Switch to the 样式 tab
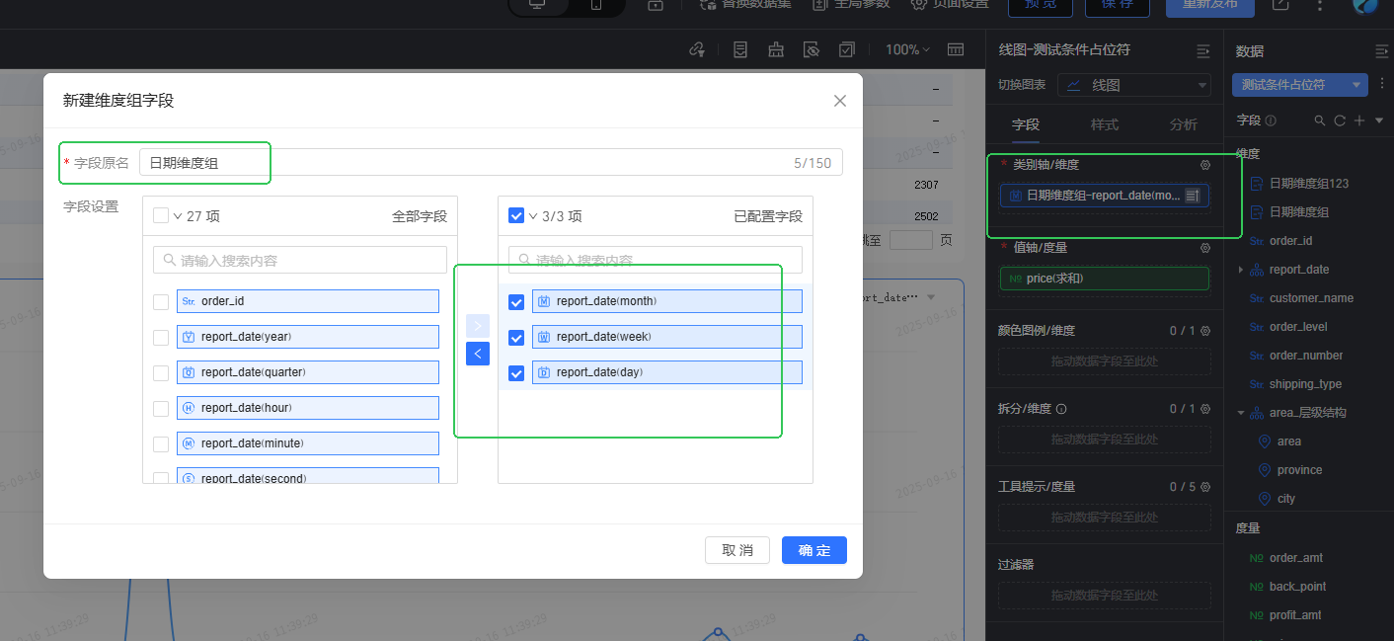This screenshot has width=1394, height=641. pos(1104,124)
